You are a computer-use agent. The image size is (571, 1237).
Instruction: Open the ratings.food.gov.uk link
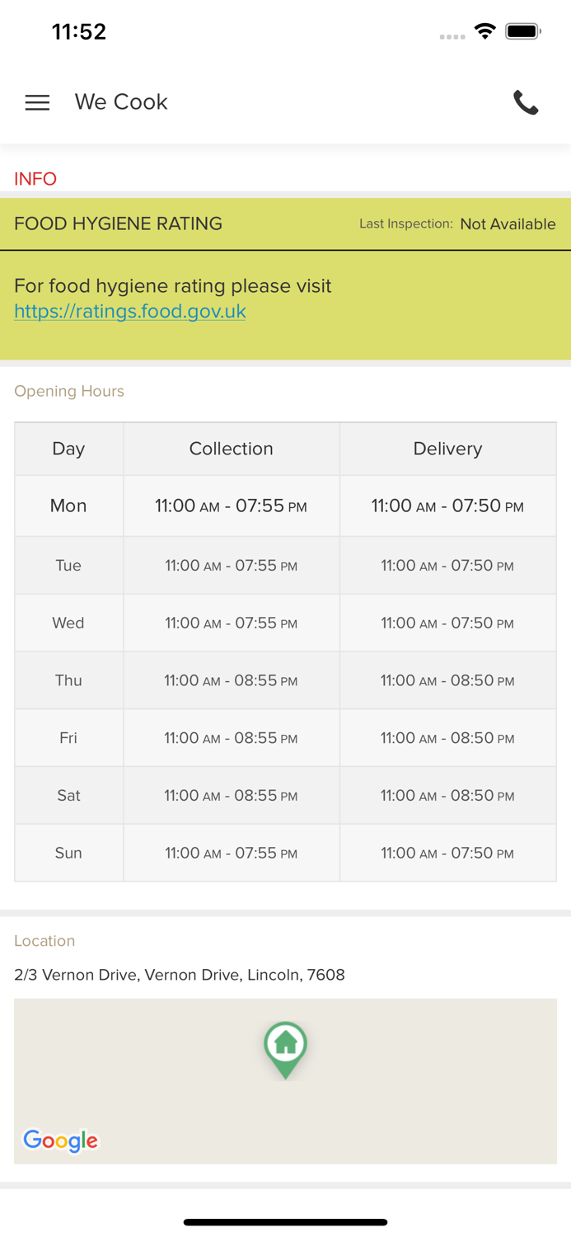130,312
